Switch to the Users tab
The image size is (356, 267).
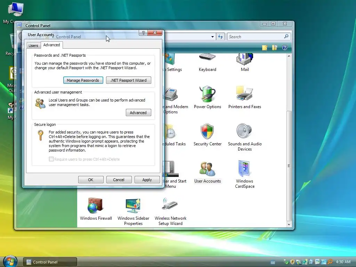tap(33, 46)
